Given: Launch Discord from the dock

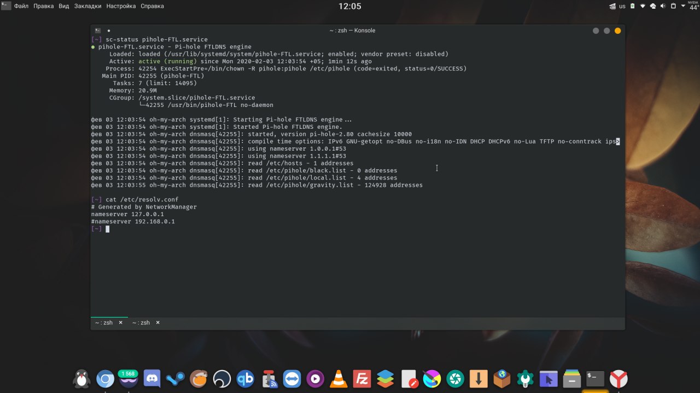Looking at the screenshot, I should tap(151, 378).
